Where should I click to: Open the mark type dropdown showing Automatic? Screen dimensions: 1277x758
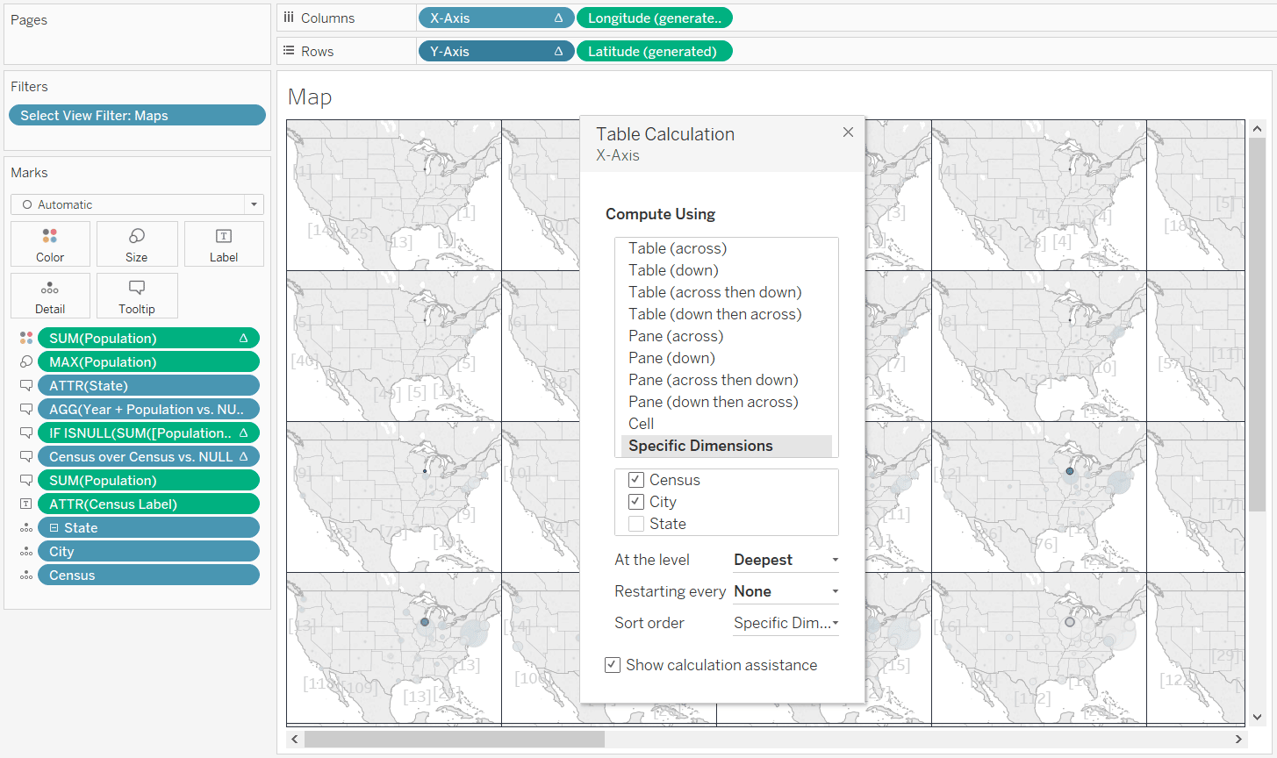253,204
